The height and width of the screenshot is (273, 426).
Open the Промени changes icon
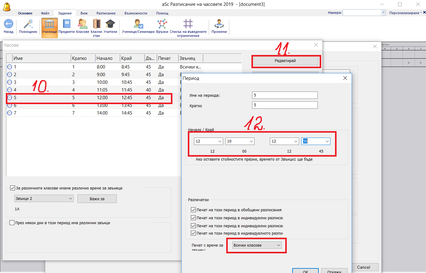pyautogui.click(x=219, y=24)
